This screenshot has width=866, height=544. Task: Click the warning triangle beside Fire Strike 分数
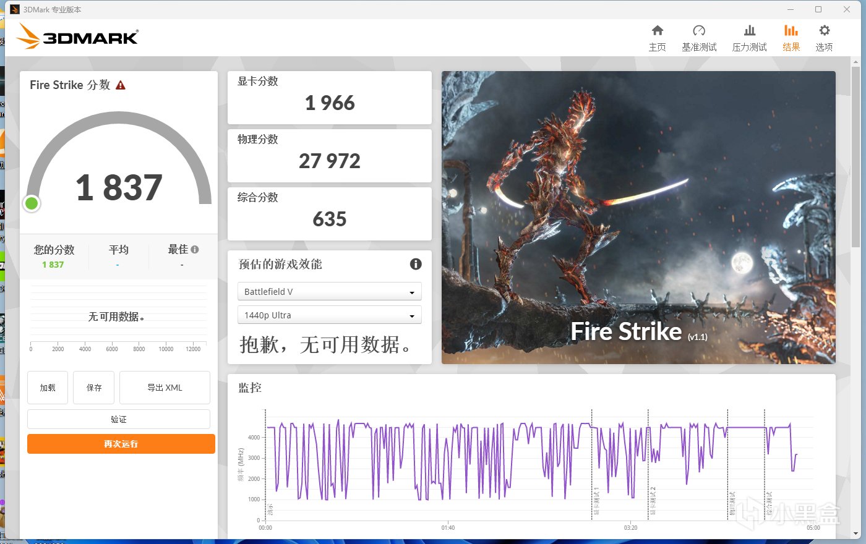click(121, 85)
